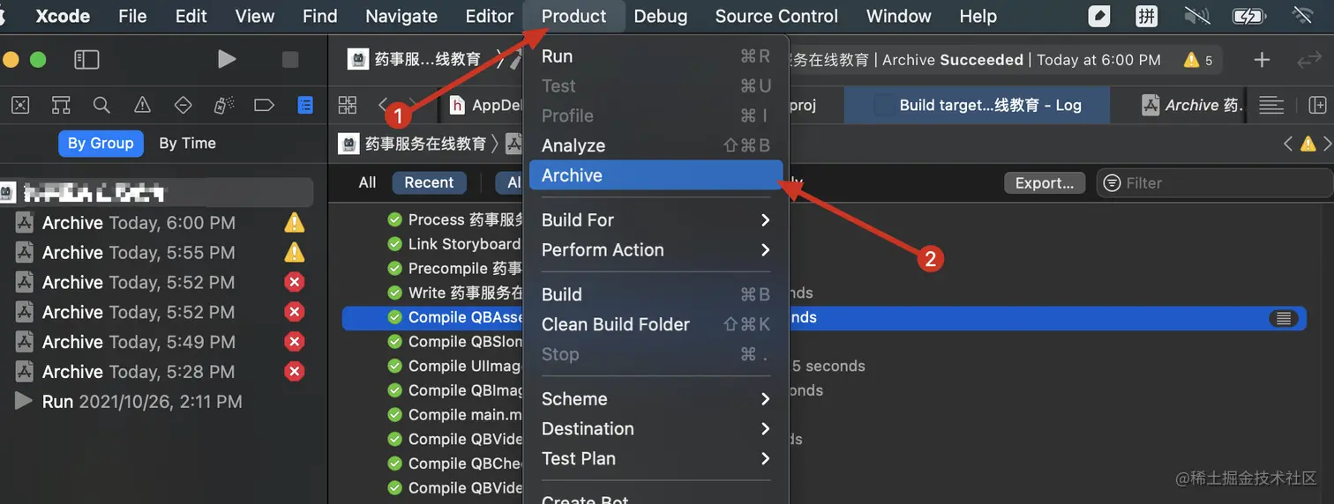Click the Run (play) button in toolbar
1334x504 pixels.
(x=227, y=59)
